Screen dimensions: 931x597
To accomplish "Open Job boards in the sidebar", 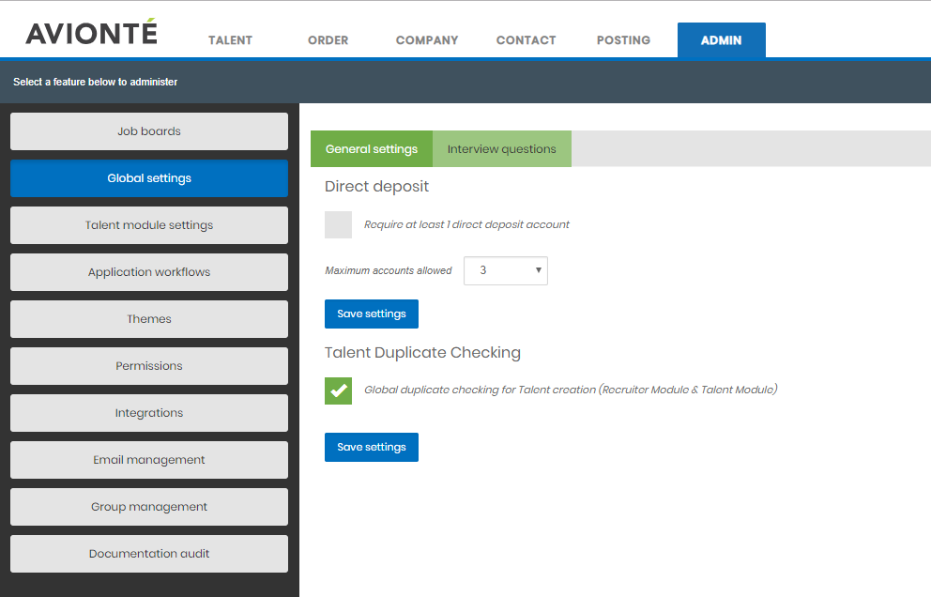I will click(x=149, y=131).
